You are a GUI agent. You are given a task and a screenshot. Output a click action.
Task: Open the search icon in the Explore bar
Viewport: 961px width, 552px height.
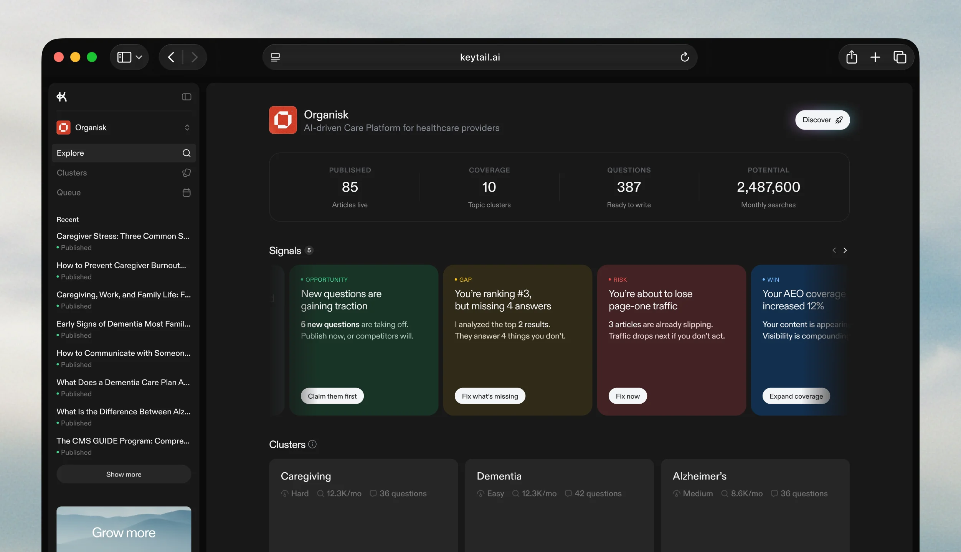tap(186, 153)
